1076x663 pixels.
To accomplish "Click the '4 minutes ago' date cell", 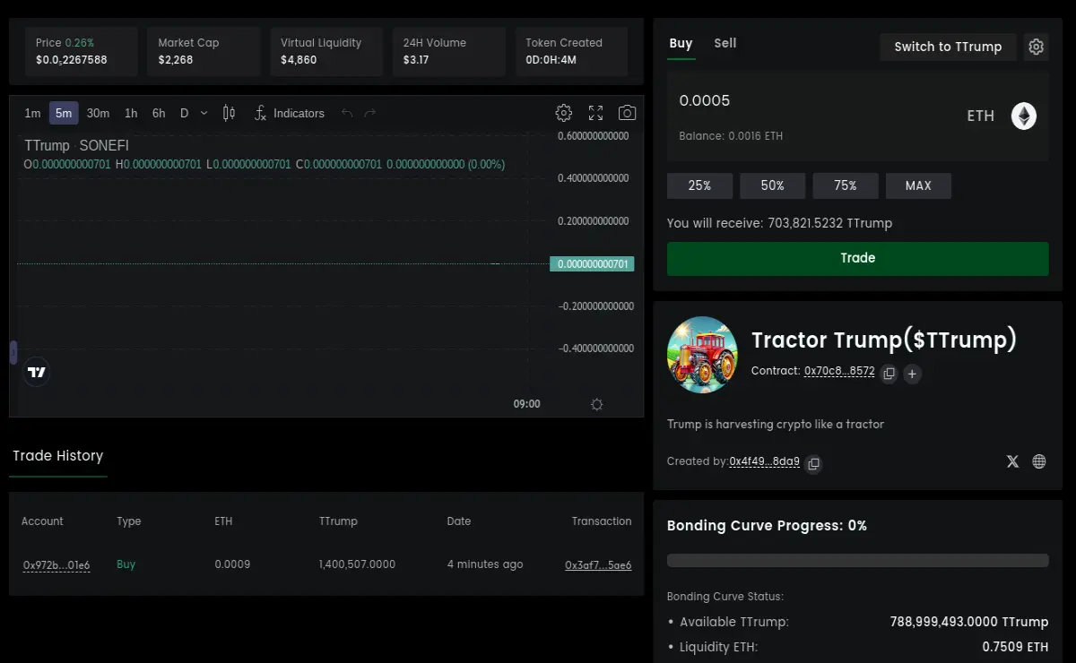I will tap(485, 564).
